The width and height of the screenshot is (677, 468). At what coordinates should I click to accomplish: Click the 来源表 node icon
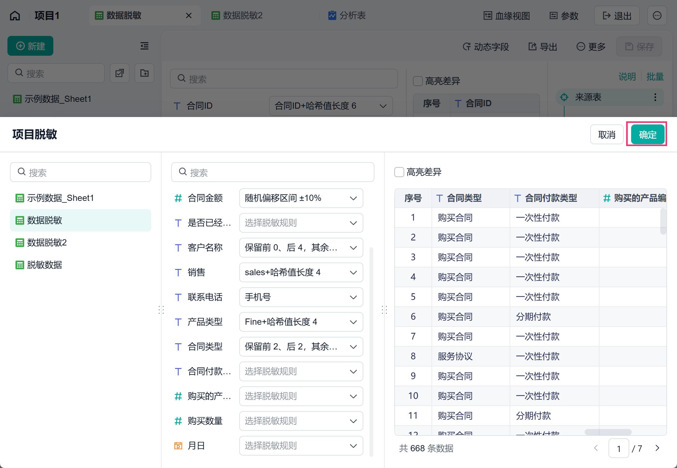coord(564,97)
